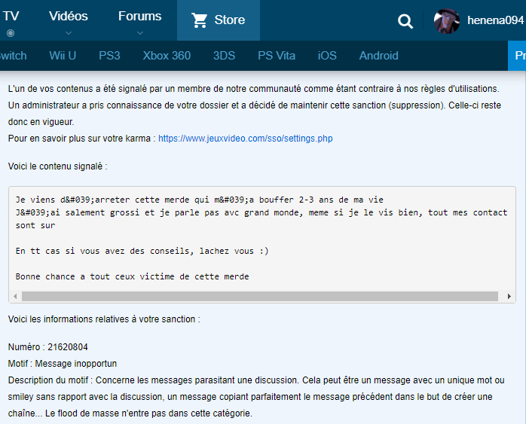Choose the PS Vita platform tab
Image resolution: width=526 pixels, height=424 pixels.
click(x=275, y=56)
